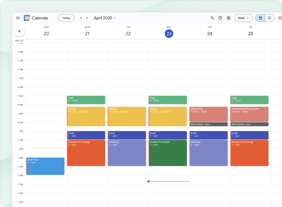Expand the Create button
The image size is (282, 207).
19,31
